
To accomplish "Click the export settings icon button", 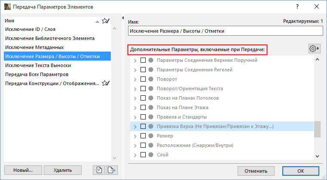I will (x=111, y=170).
